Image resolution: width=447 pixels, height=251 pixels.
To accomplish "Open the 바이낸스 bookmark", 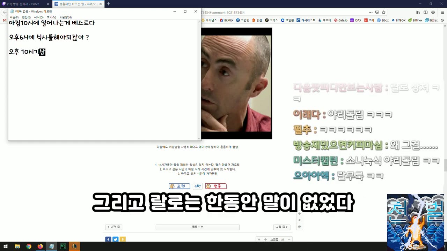I will tap(209, 20).
